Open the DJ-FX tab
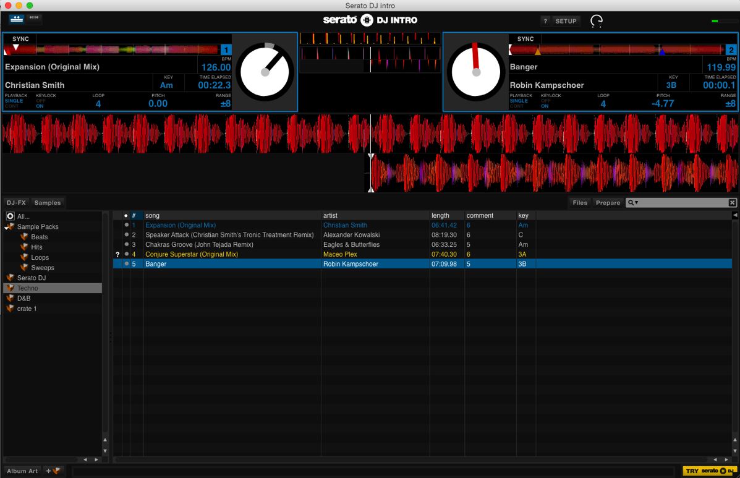The width and height of the screenshot is (740, 478). (16, 203)
